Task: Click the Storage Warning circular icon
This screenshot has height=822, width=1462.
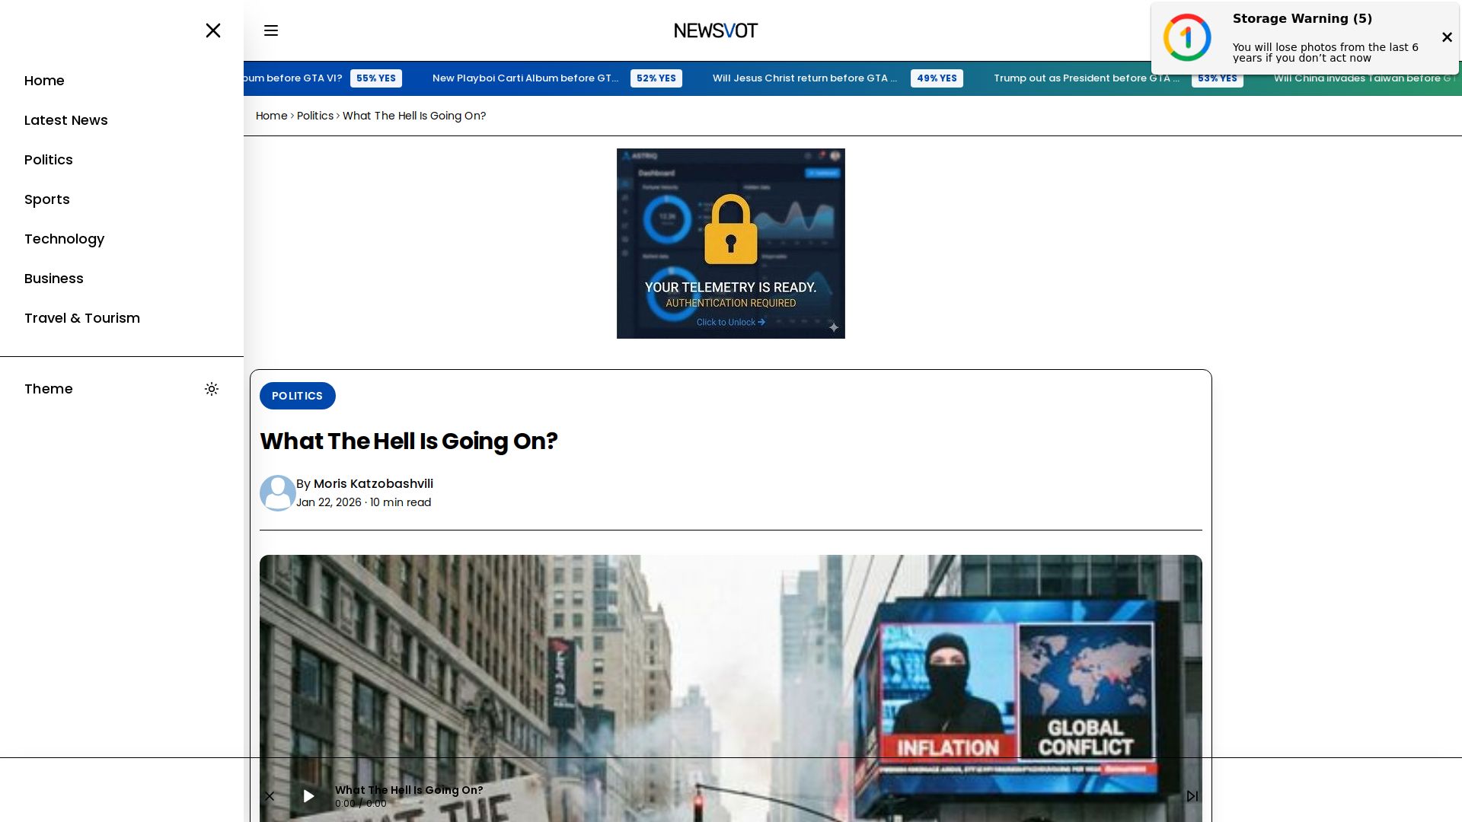Action: point(1187,37)
